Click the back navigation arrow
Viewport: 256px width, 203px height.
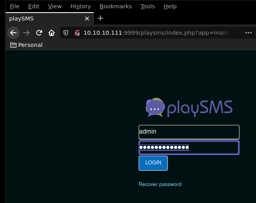13,33
